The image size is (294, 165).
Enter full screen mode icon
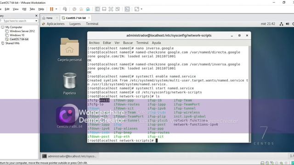[x=111, y=9]
